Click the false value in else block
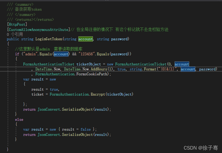 click(x=86, y=129)
